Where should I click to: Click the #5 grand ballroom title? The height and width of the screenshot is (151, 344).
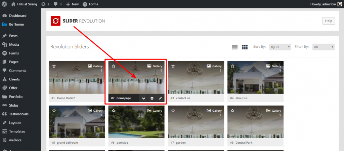click(x=65, y=143)
